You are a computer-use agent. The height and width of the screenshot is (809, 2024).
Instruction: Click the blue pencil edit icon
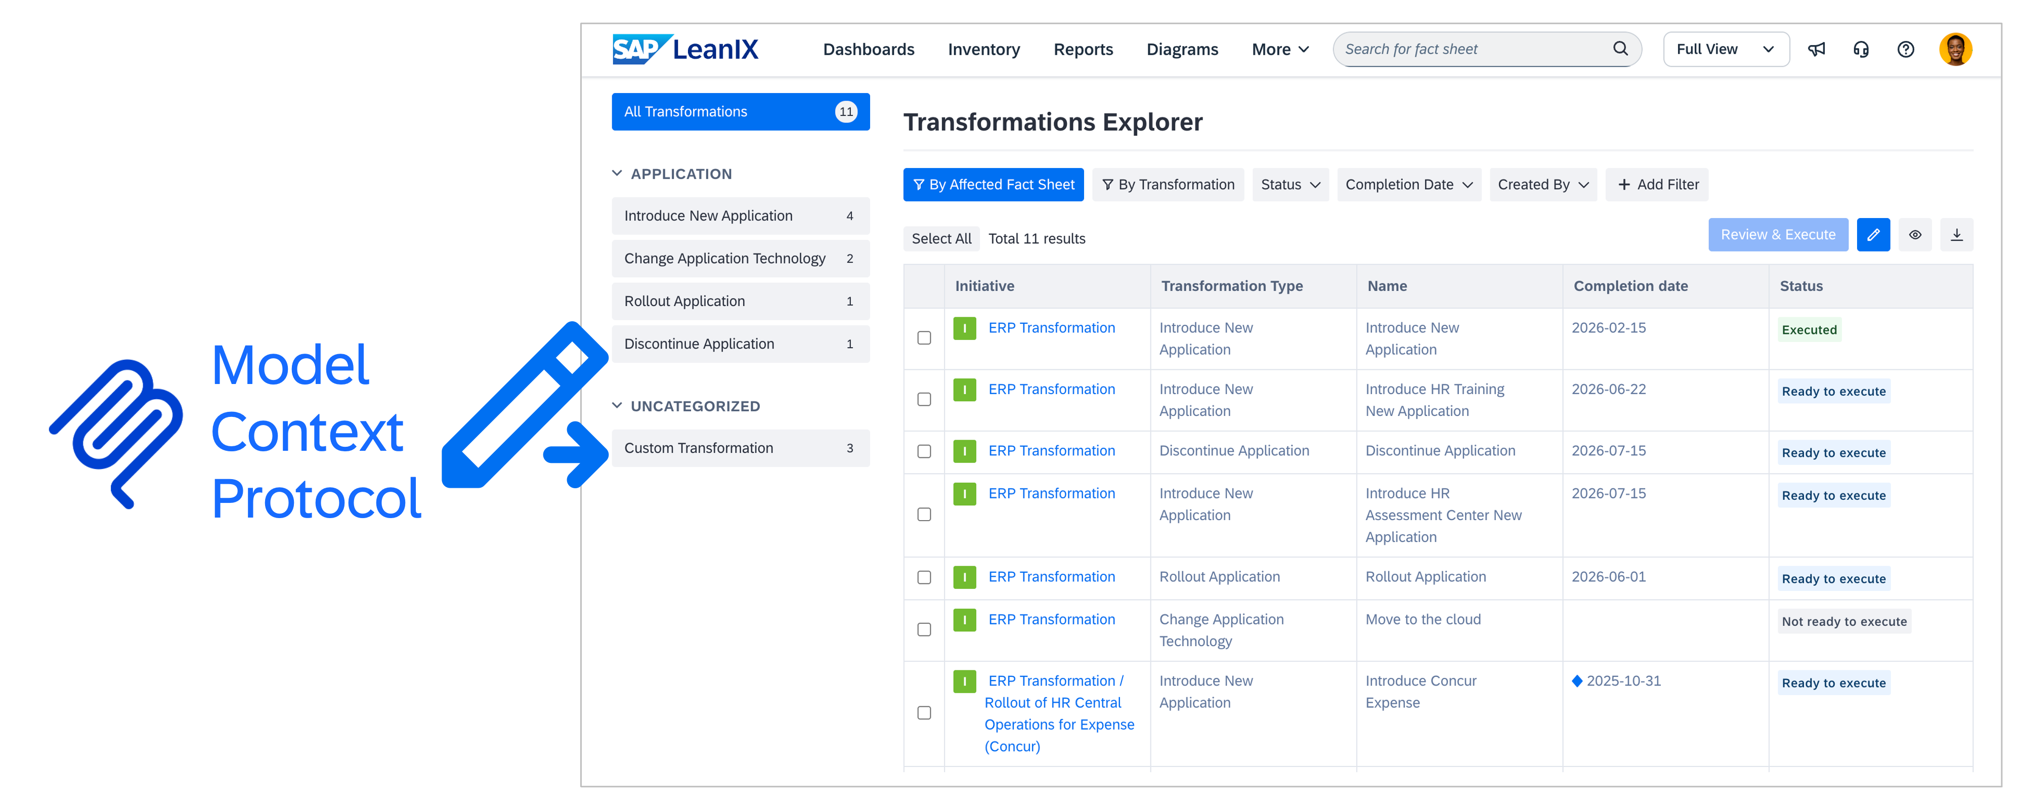click(1873, 235)
